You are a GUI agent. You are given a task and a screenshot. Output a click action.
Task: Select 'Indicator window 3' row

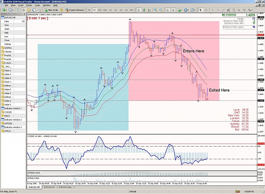click(13, 127)
